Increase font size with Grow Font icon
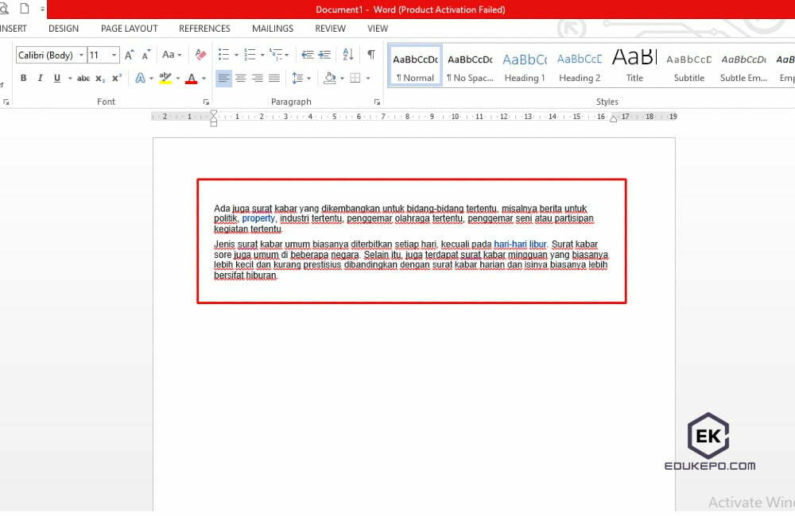Viewport: 795px width, 516px height. (x=130, y=55)
